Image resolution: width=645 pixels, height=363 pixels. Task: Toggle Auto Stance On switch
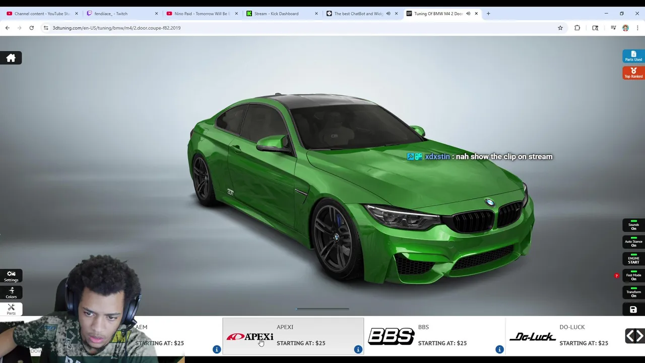(x=633, y=241)
